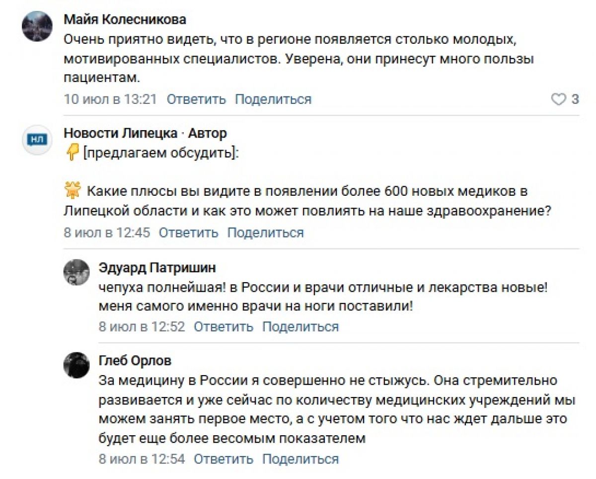The height and width of the screenshot is (479, 596).
Task: Open Глеб Орлов's name link
Action: point(135,361)
